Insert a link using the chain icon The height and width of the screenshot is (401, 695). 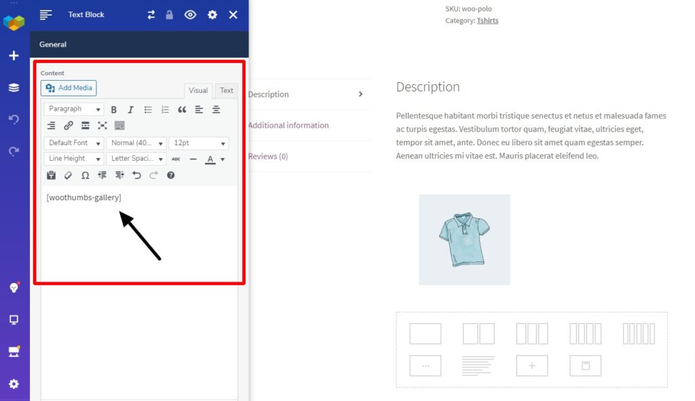tap(69, 126)
